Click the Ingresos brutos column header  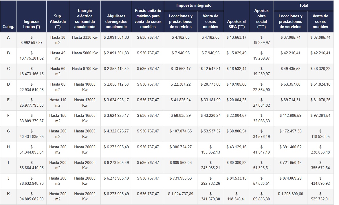32,16
